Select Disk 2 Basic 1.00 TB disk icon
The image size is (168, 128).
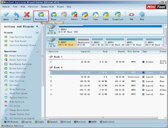click(51, 42)
